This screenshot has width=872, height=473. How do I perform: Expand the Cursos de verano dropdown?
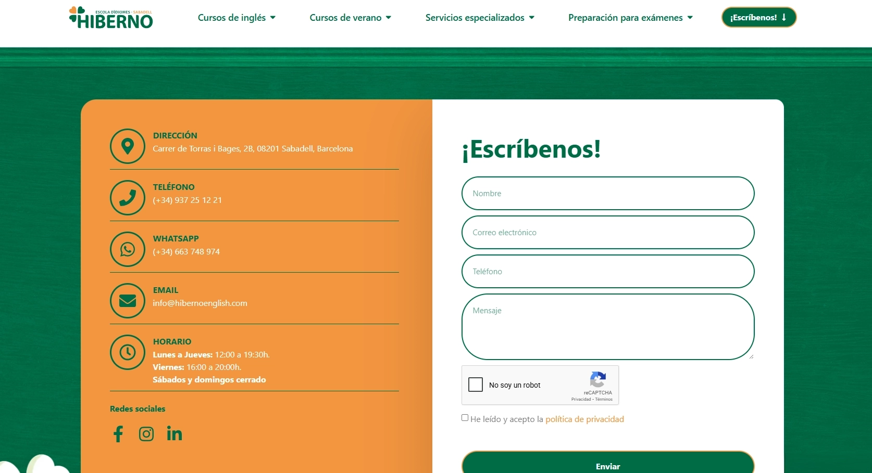350,18
